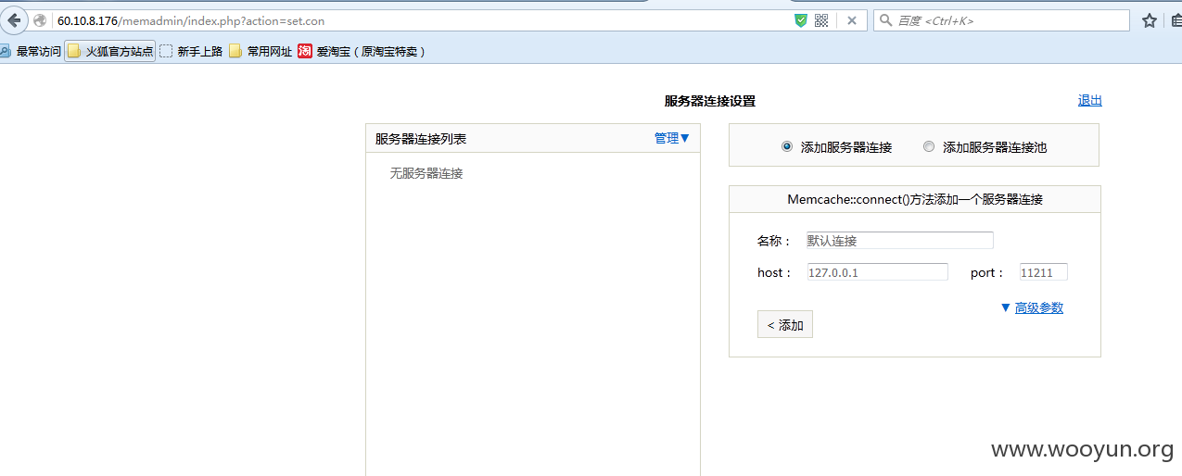Open the 常用网址 bookmark folder
This screenshot has width=1182, height=476.
coord(261,52)
